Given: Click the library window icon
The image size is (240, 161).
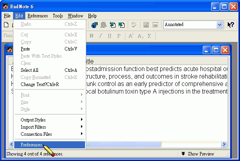Looking at the screenshot, I should pyautogui.click(x=9, y=50).
